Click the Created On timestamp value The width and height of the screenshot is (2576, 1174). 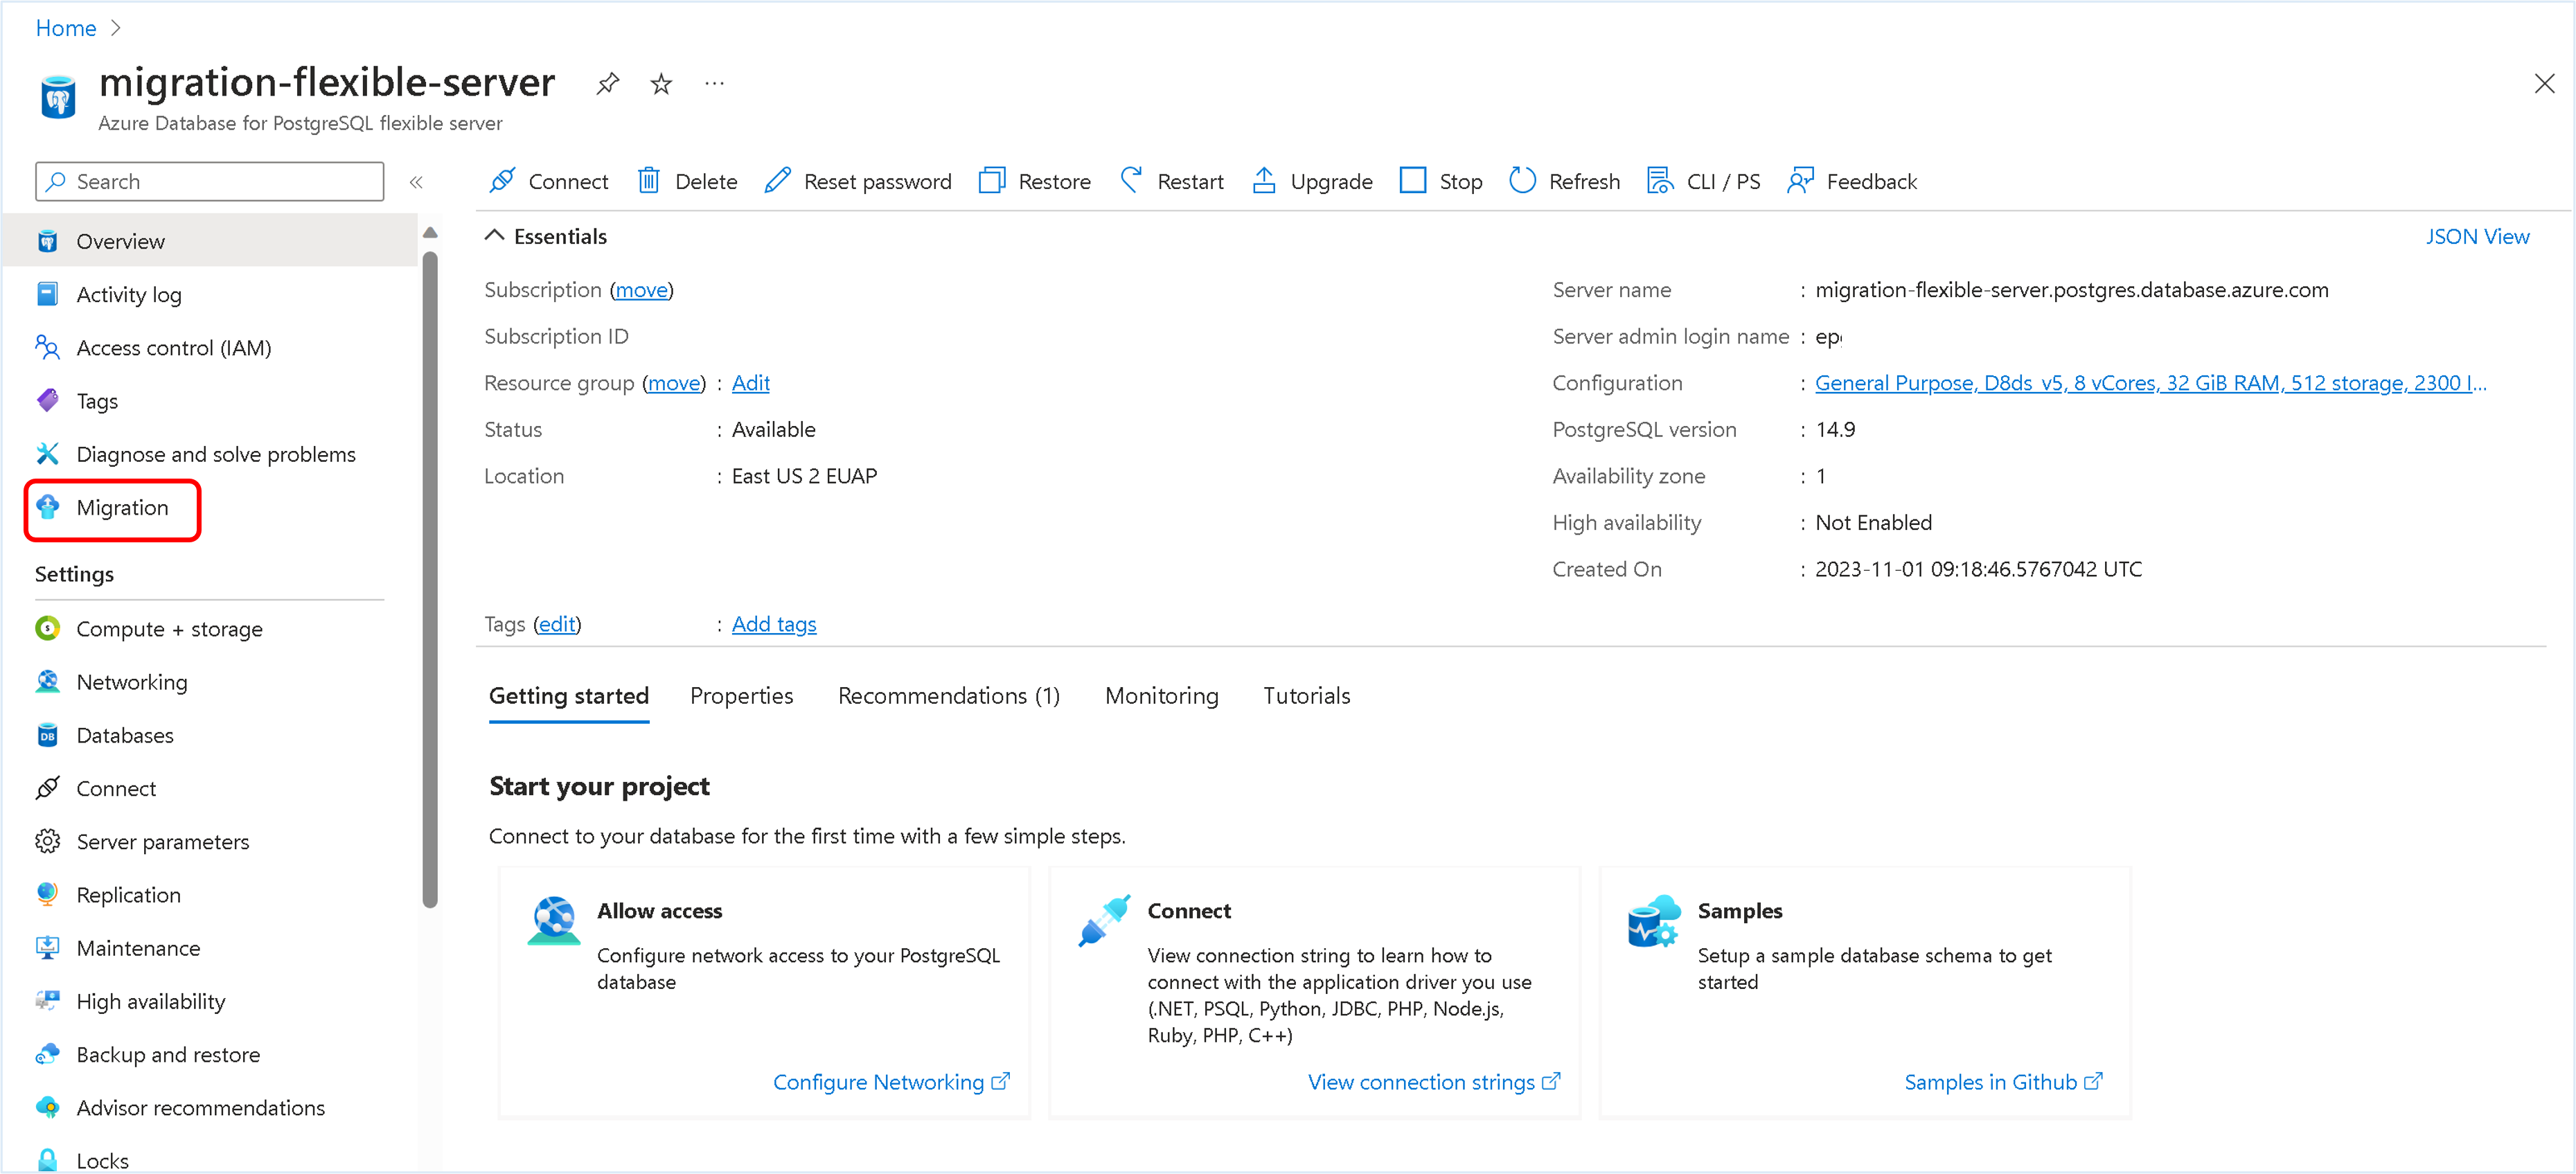(x=1978, y=569)
